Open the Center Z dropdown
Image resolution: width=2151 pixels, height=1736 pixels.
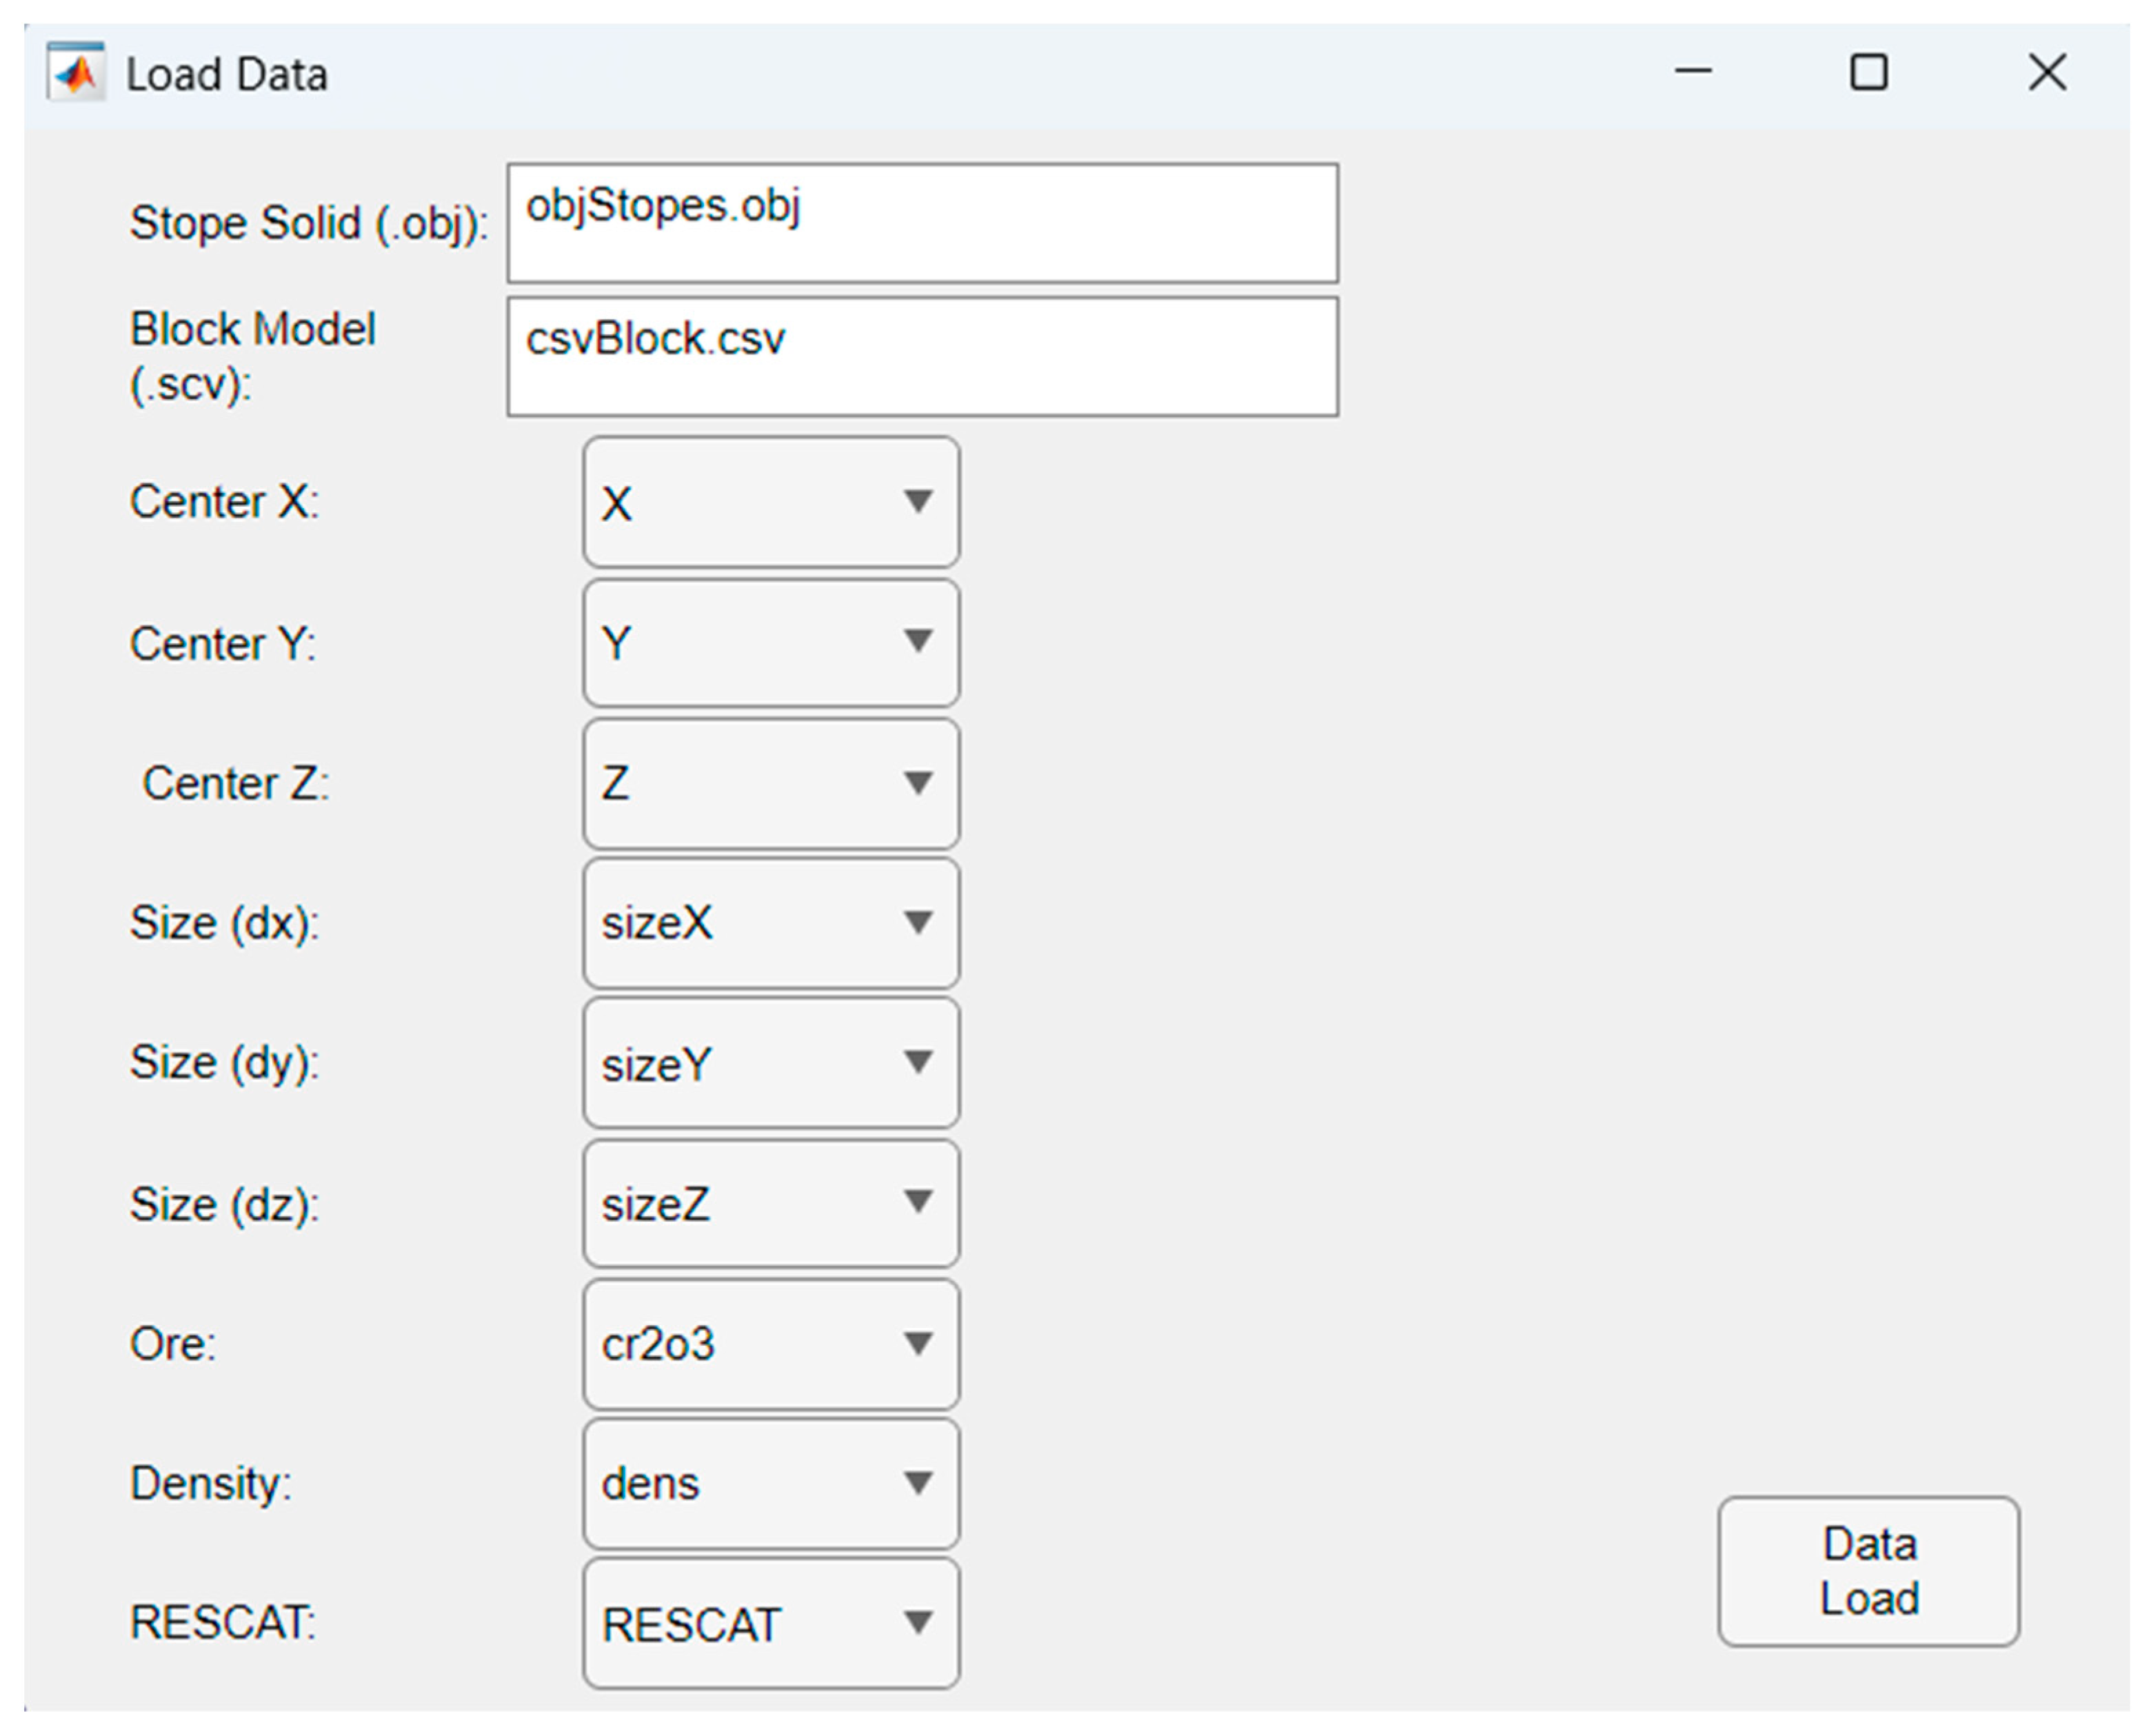pyautogui.click(x=771, y=783)
